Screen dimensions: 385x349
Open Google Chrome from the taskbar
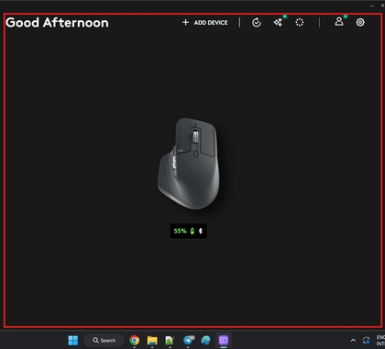(x=135, y=340)
